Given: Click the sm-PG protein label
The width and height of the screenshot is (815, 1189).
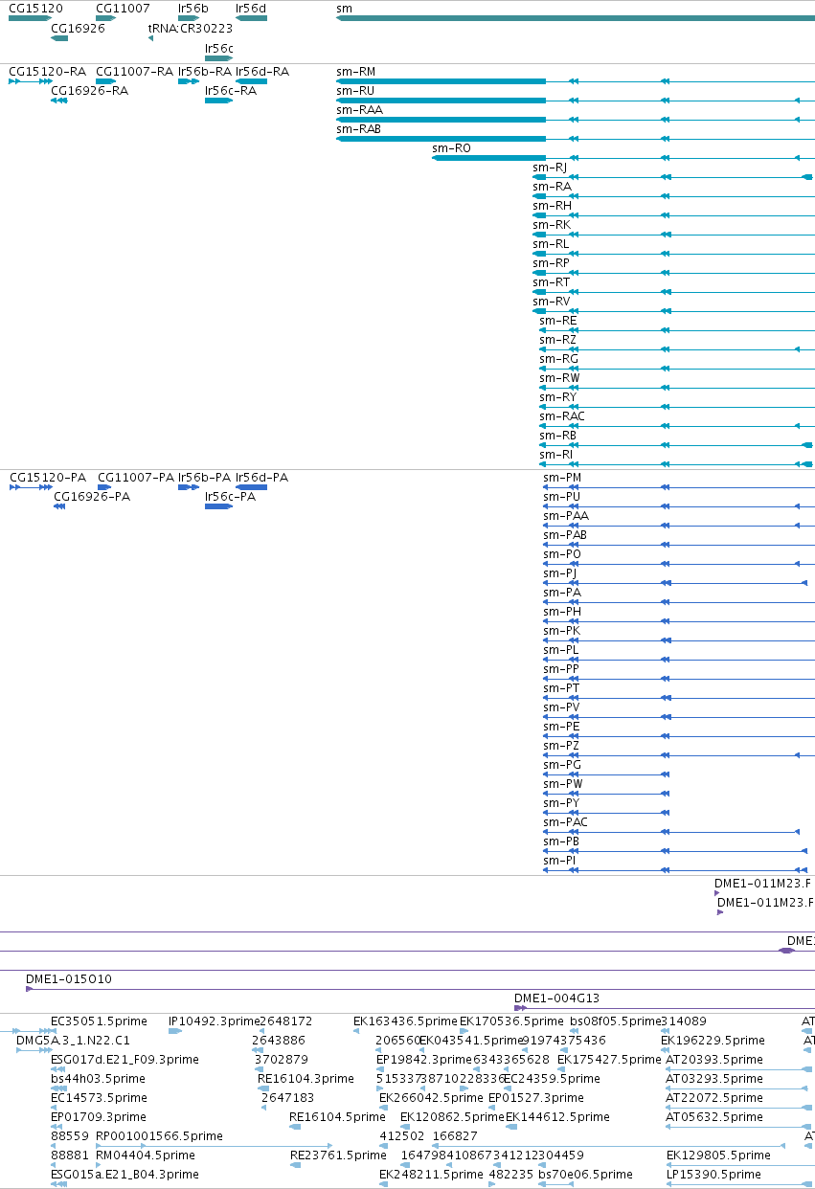Looking at the screenshot, I should tap(562, 765).
